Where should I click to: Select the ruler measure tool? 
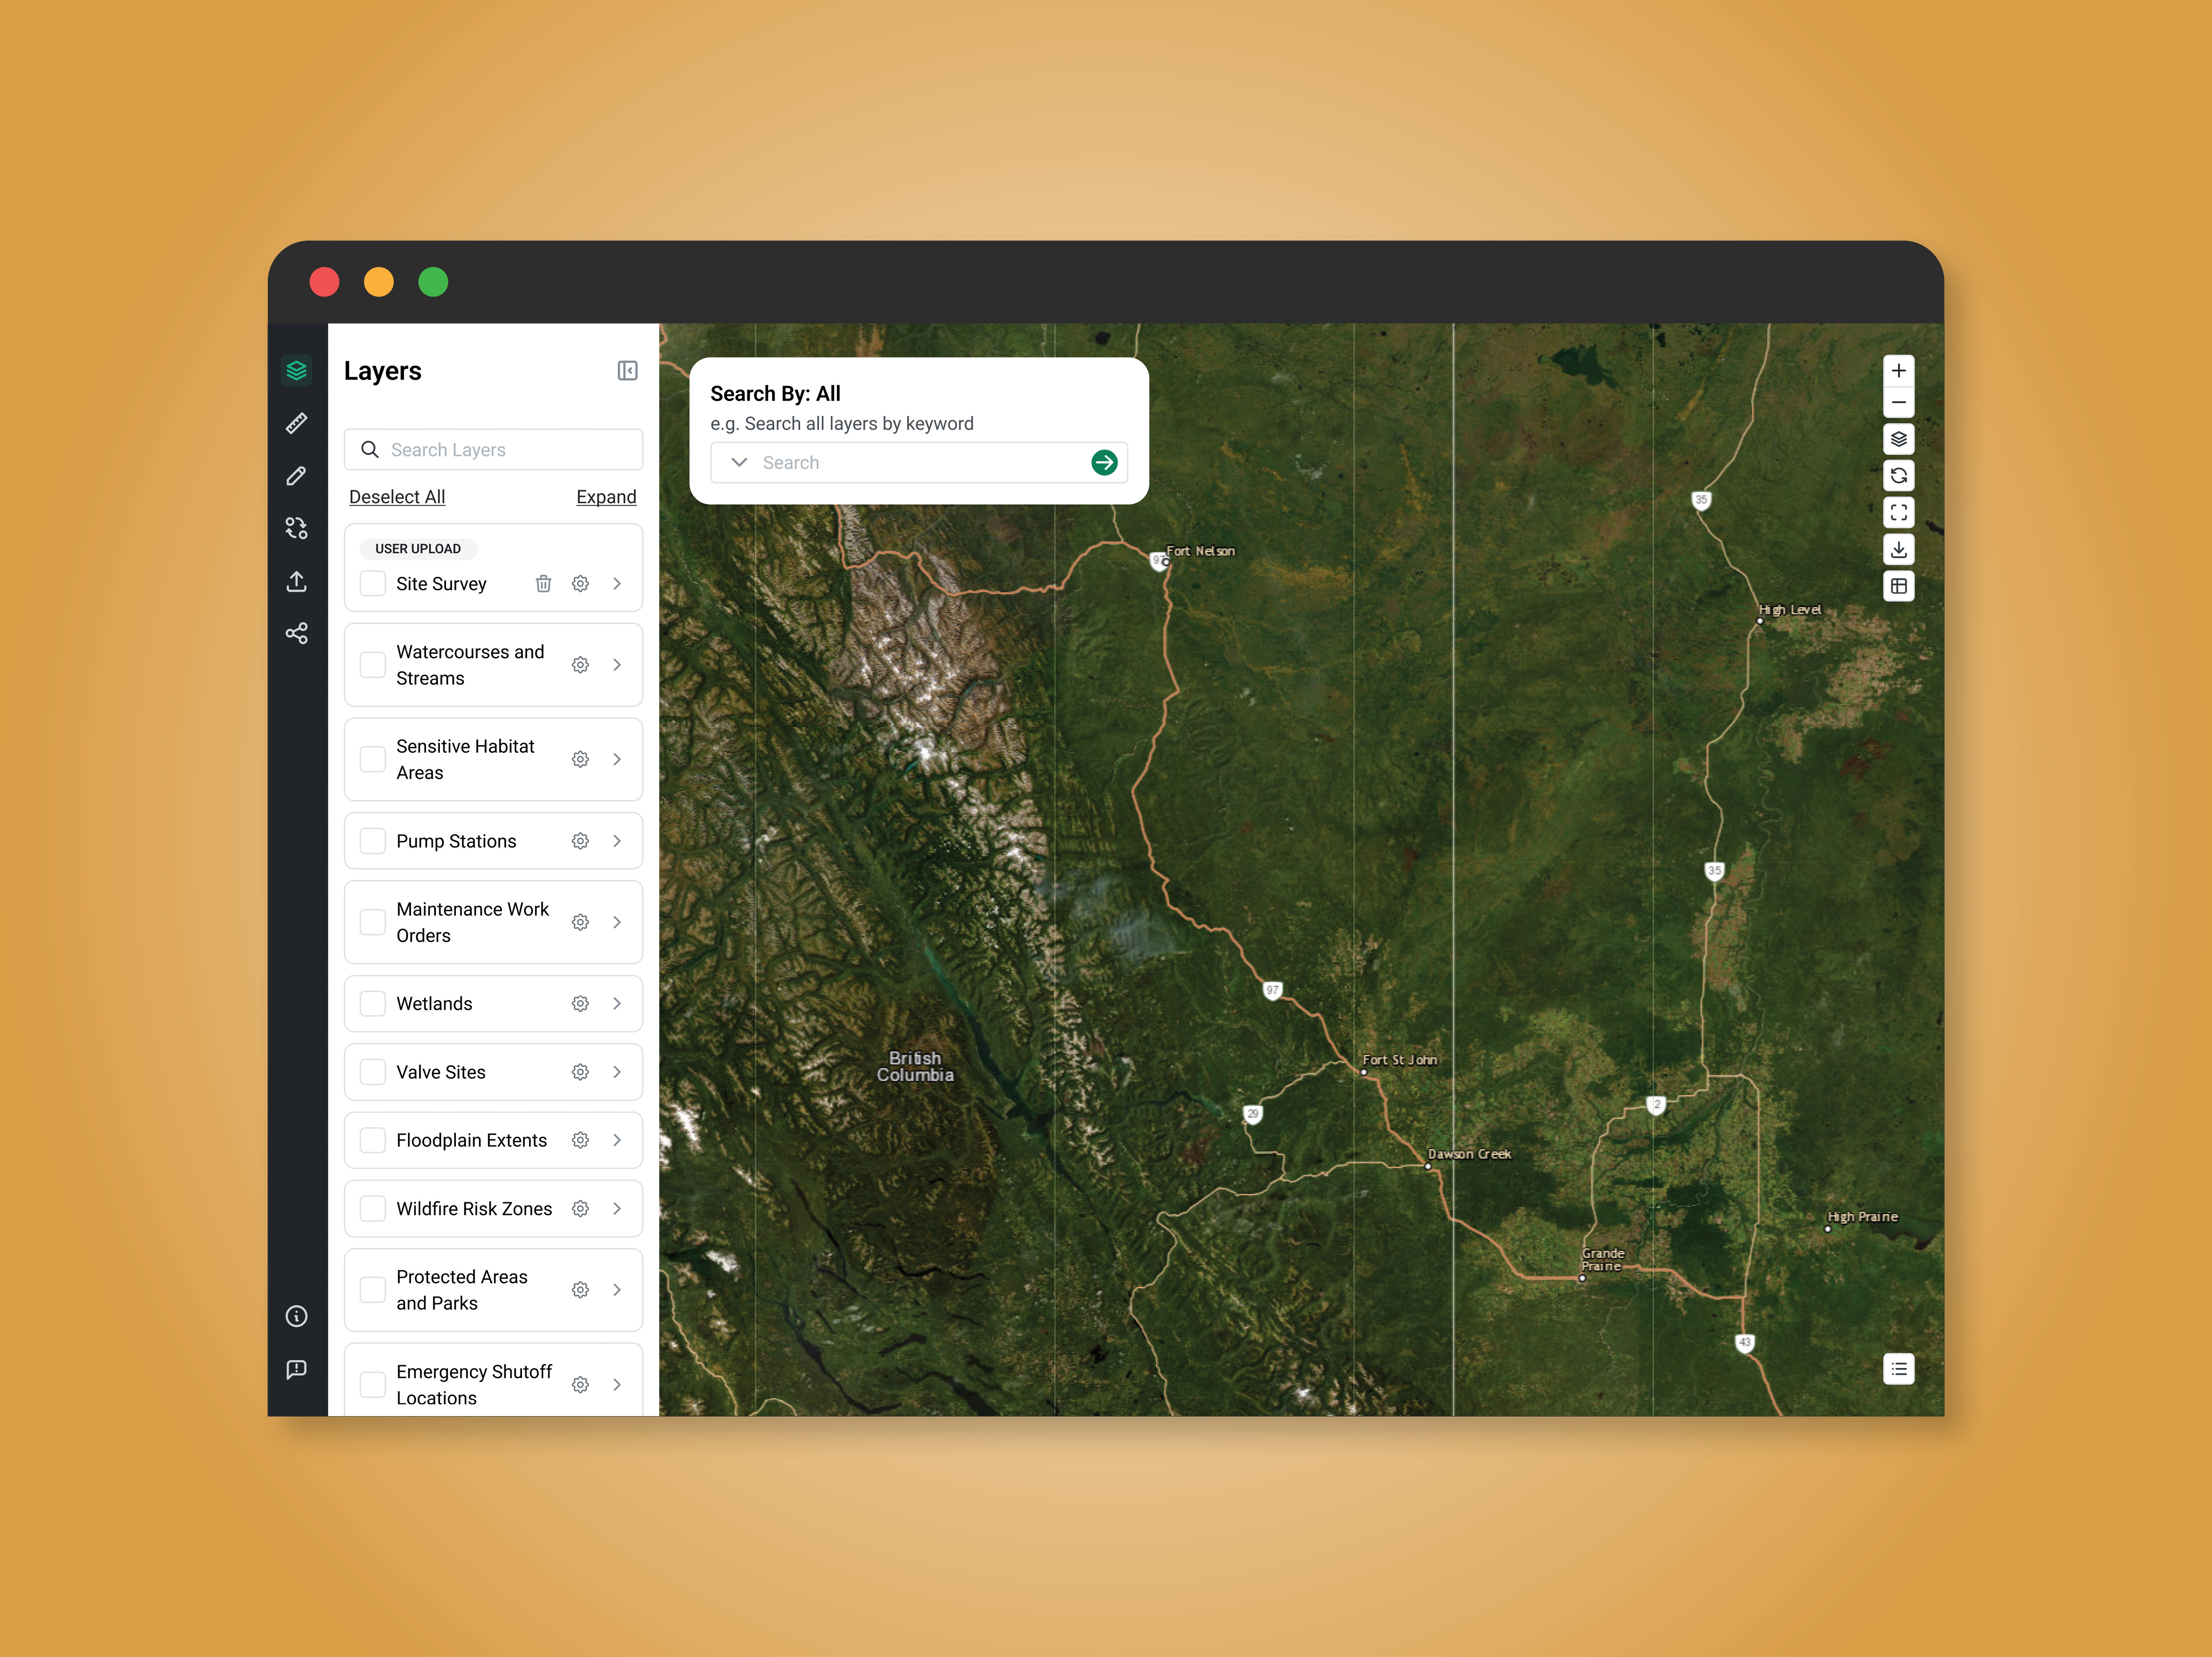pos(297,423)
